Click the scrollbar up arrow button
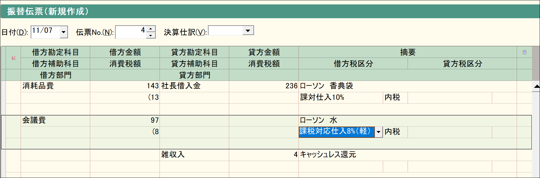Screen dimensions: 540x178 (x=536, y=86)
